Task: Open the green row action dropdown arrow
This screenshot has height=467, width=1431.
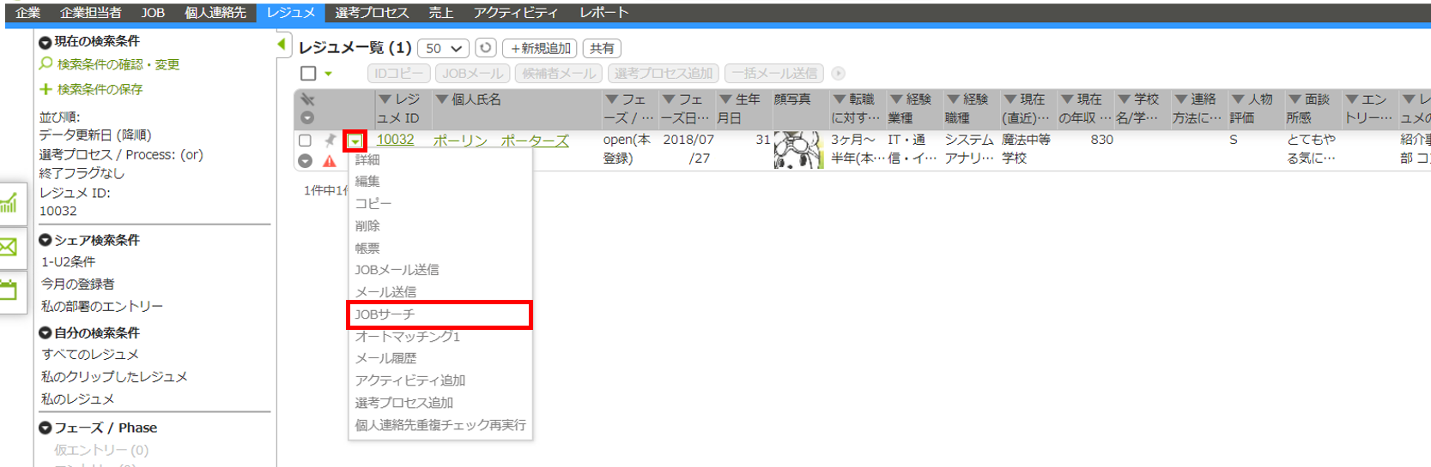Action: point(355,141)
